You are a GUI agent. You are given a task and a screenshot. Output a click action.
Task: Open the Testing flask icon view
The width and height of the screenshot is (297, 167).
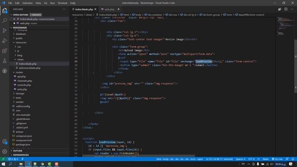[x=5, y=61]
